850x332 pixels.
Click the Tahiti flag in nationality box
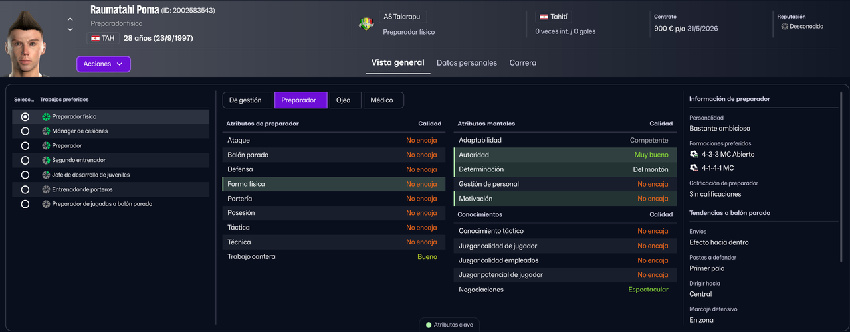point(544,17)
